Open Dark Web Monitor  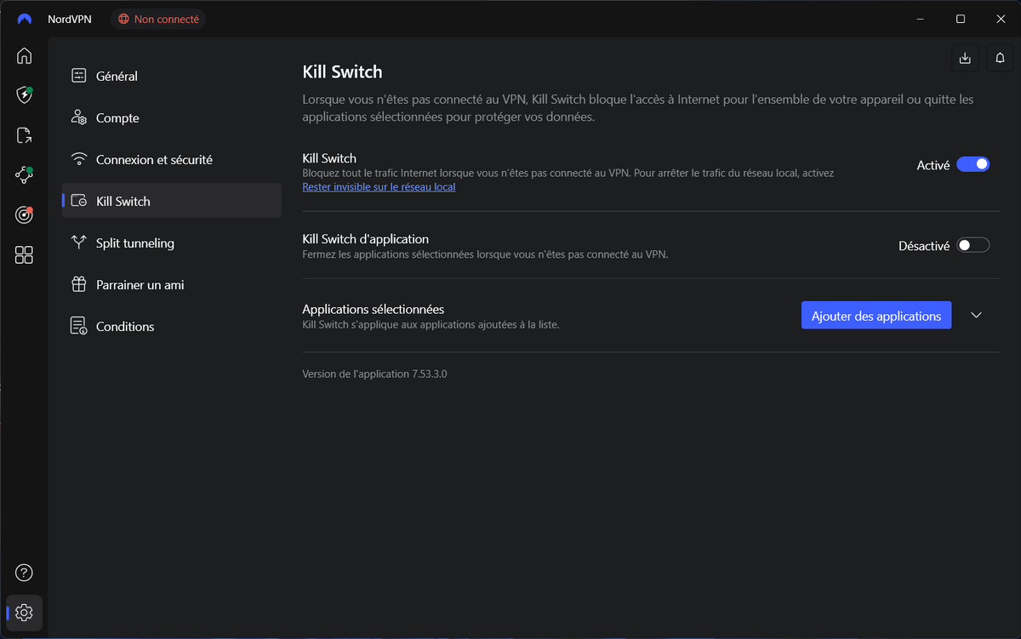pos(23,214)
